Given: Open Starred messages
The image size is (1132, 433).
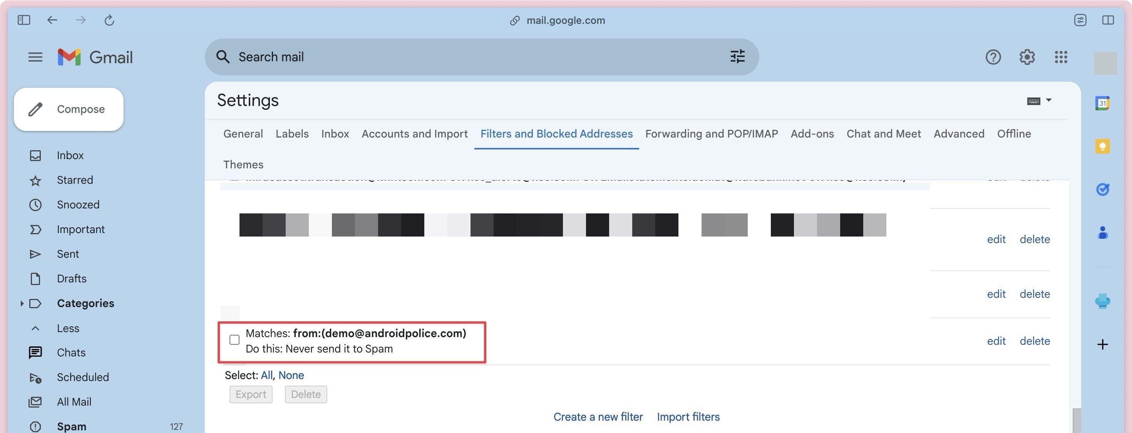Looking at the screenshot, I should (x=75, y=180).
